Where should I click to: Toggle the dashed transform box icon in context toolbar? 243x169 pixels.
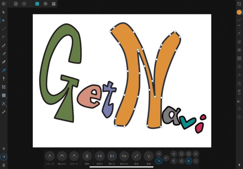[181, 154]
